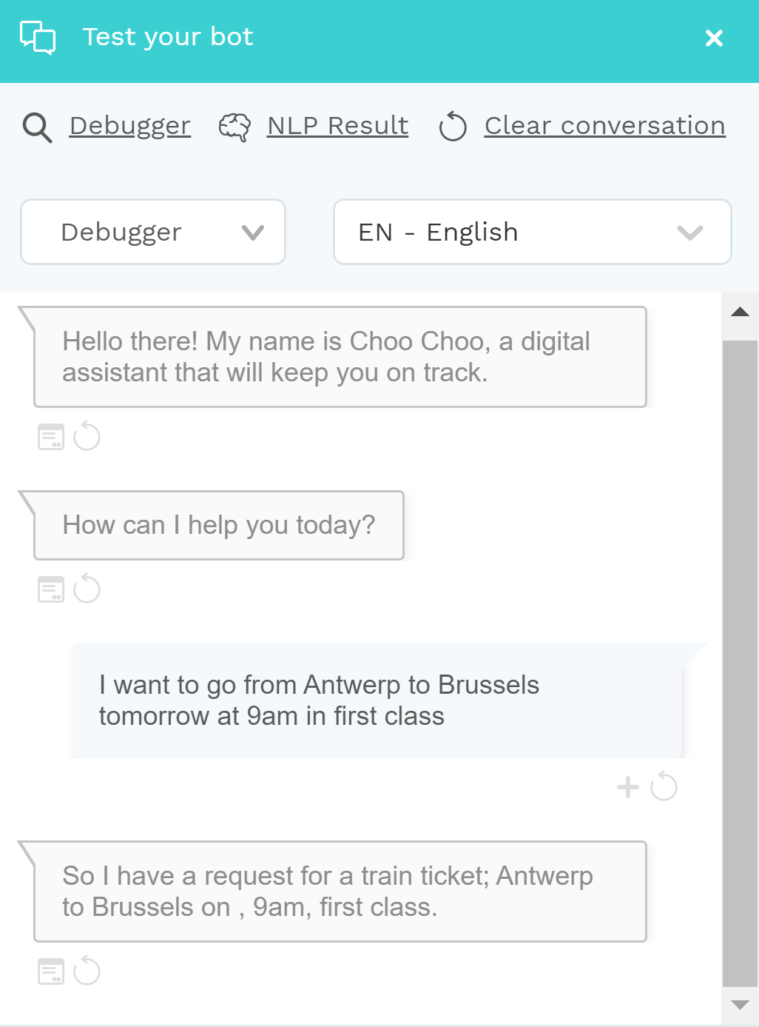Open debug details icon under Hello there message
Viewport: 759px width, 1027px height.
(51, 437)
